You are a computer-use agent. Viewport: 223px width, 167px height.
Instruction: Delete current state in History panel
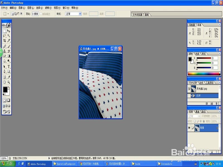coord(216,104)
